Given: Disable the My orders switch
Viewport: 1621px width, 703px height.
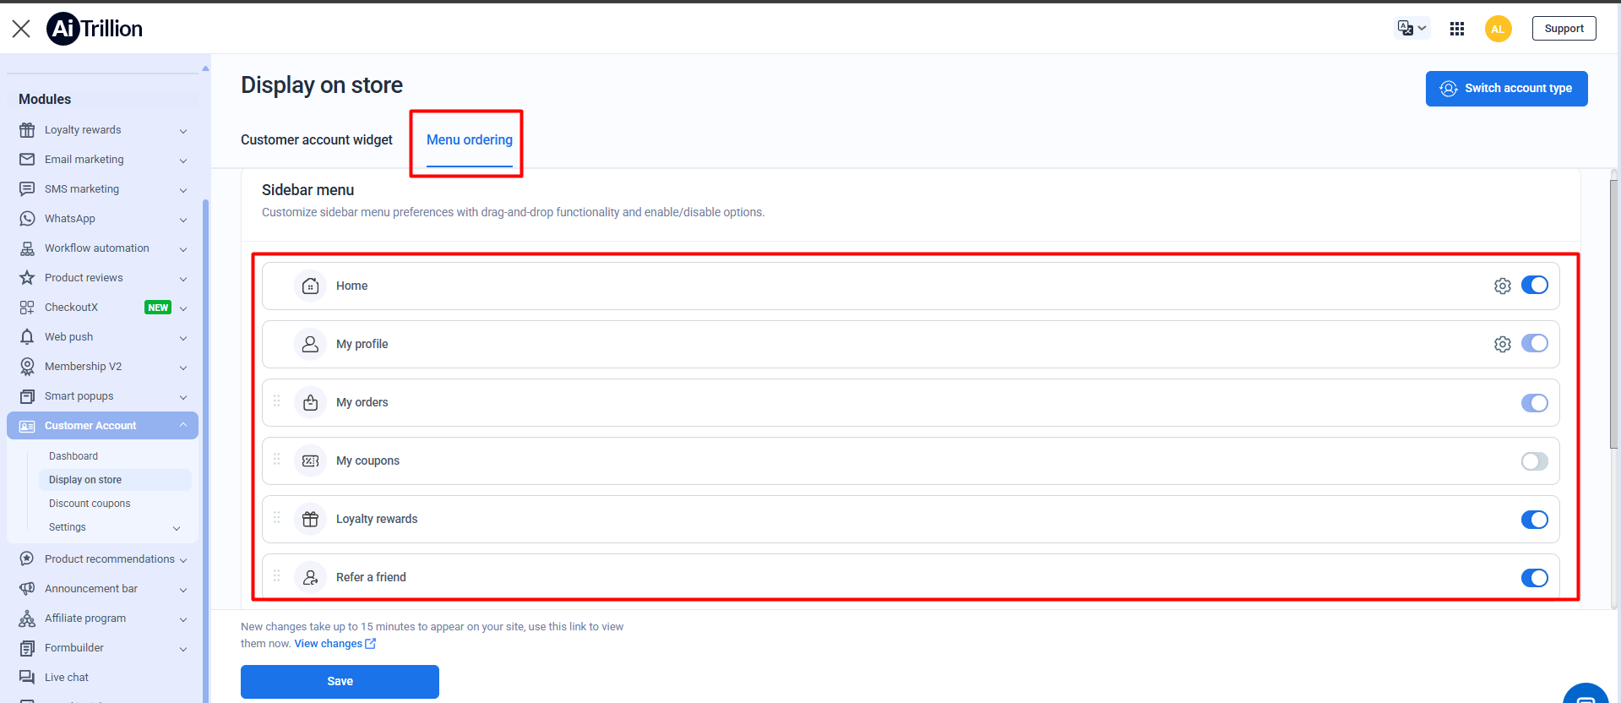Looking at the screenshot, I should (1534, 403).
